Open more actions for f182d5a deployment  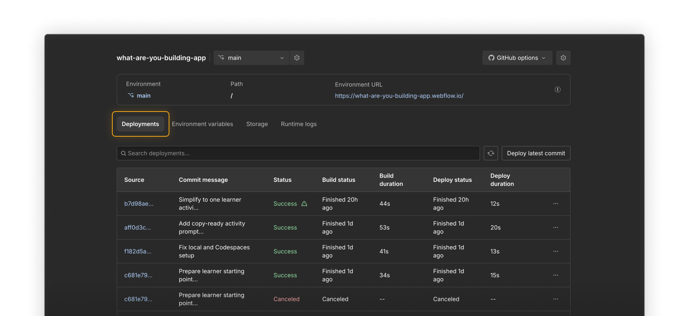click(556, 251)
